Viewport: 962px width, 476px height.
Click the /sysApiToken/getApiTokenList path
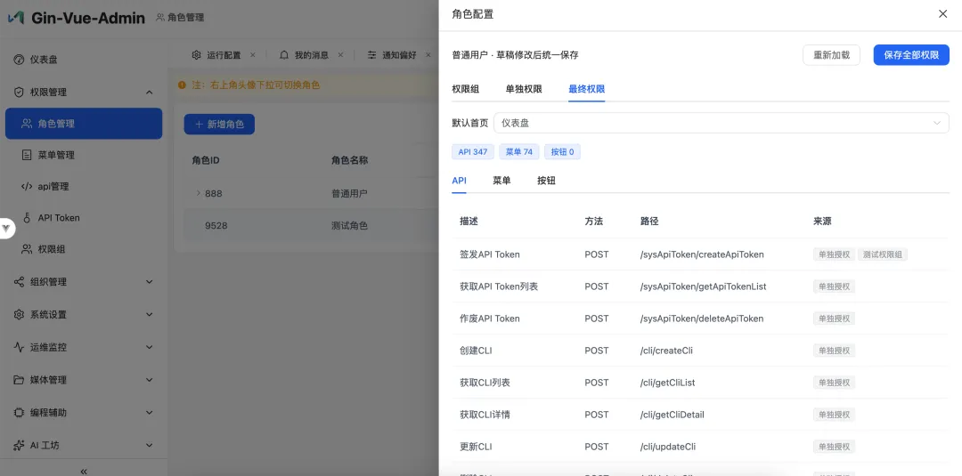point(703,286)
